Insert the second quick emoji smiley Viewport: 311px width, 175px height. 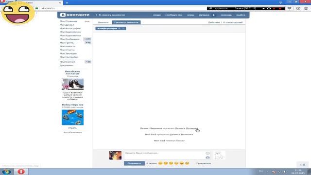click(166, 163)
